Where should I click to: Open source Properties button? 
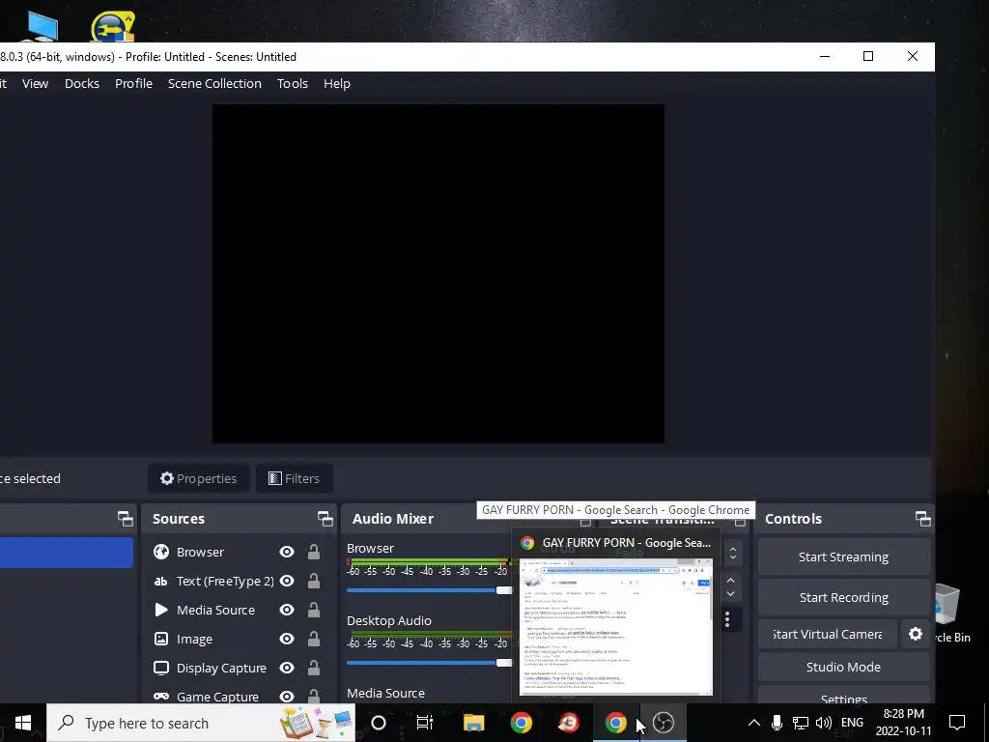coord(199,478)
